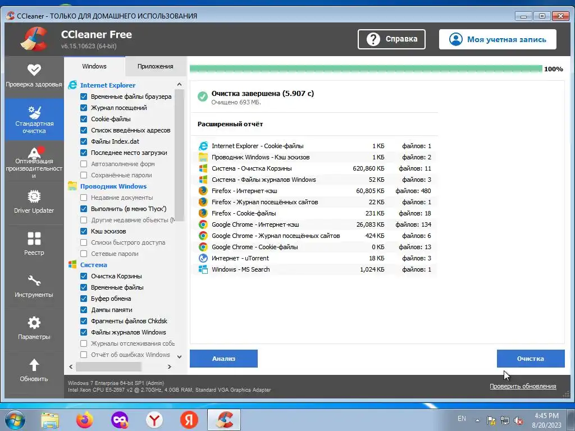Select Система - Файлы журналов Windows row
This screenshot has width=575, height=431.
coord(314,180)
